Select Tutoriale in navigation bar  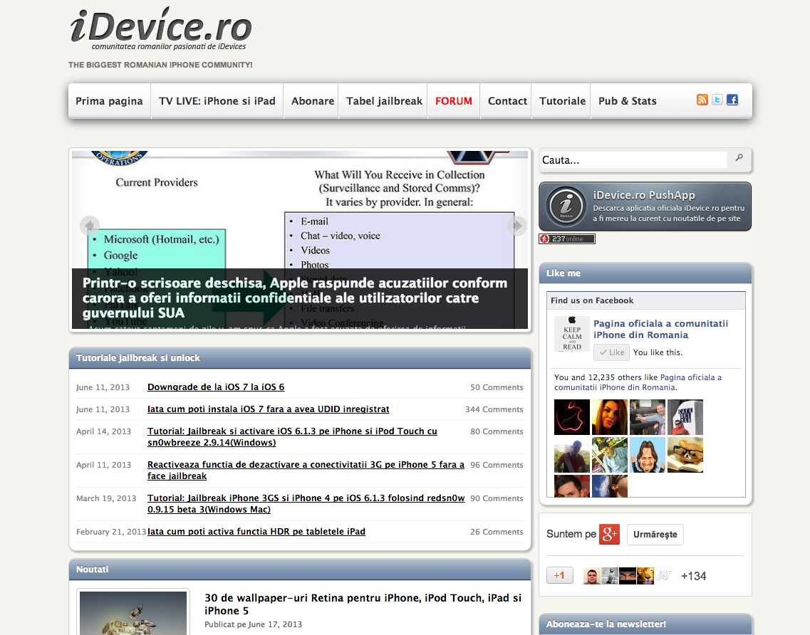(563, 101)
